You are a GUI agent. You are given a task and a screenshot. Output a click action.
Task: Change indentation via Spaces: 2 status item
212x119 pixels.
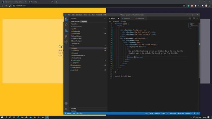[x=157, y=113]
